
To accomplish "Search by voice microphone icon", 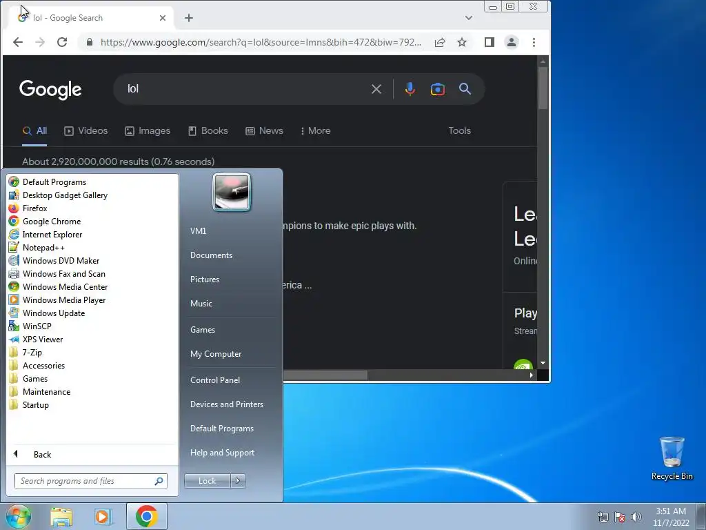I will click(x=410, y=89).
